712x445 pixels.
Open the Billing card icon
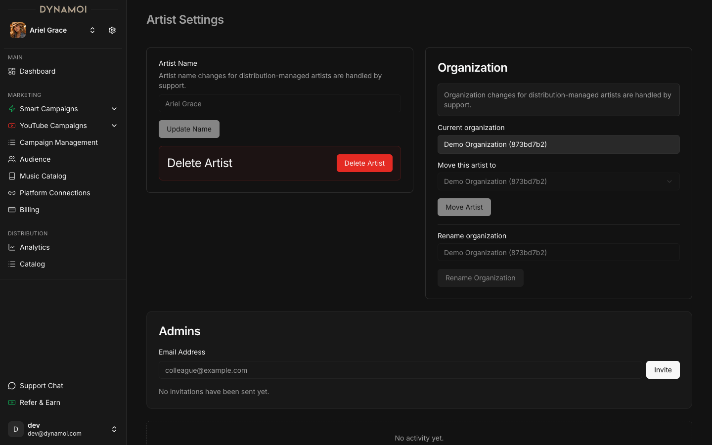[11, 210]
